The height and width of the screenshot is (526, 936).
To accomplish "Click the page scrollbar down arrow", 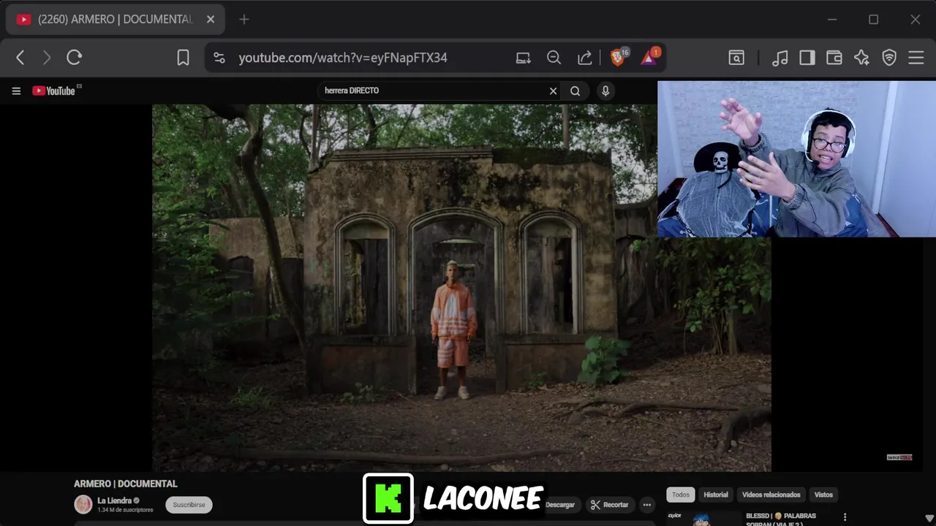I will [x=929, y=519].
